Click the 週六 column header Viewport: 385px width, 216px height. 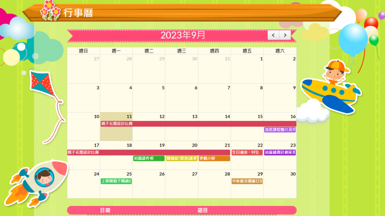click(x=280, y=50)
